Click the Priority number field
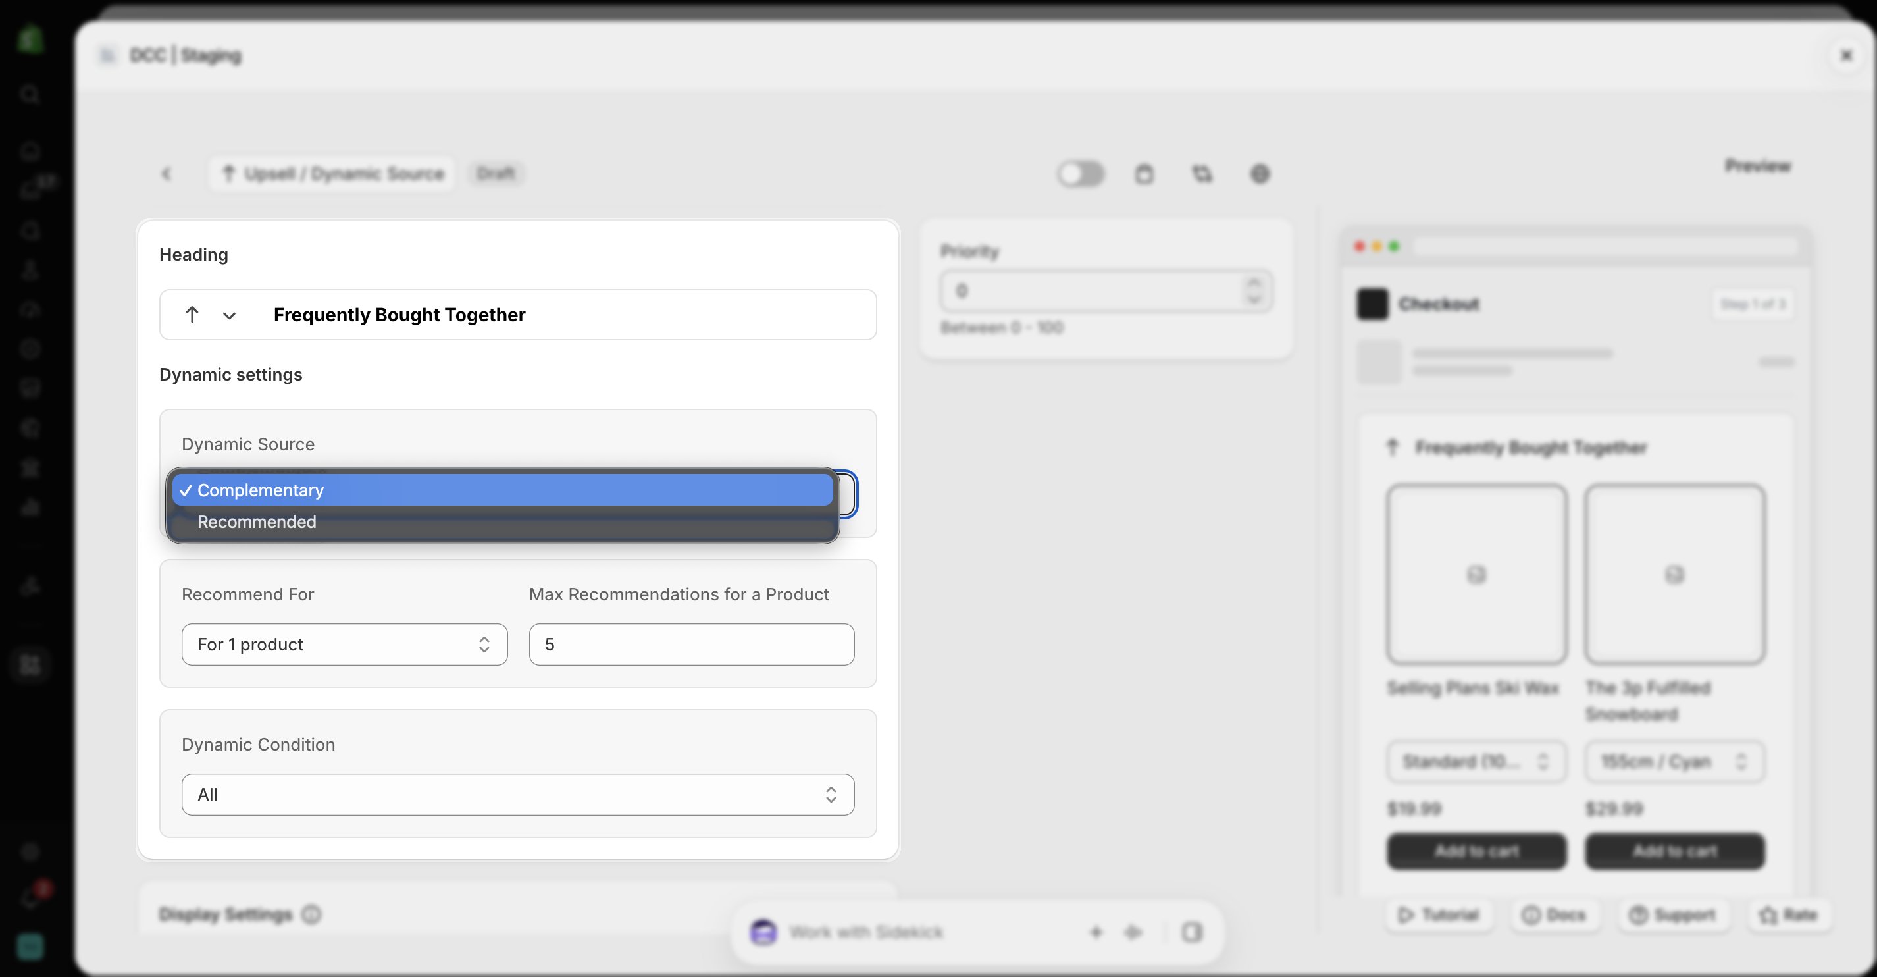The height and width of the screenshot is (977, 1877). (1106, 291)
